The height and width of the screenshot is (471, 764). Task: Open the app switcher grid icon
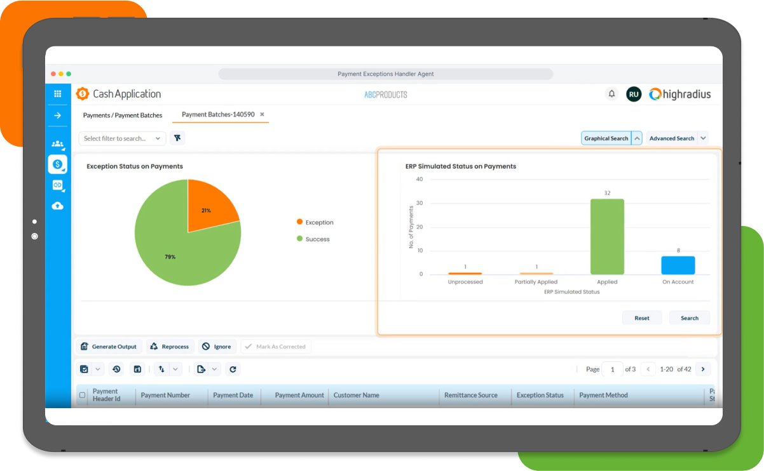point(58,93)
